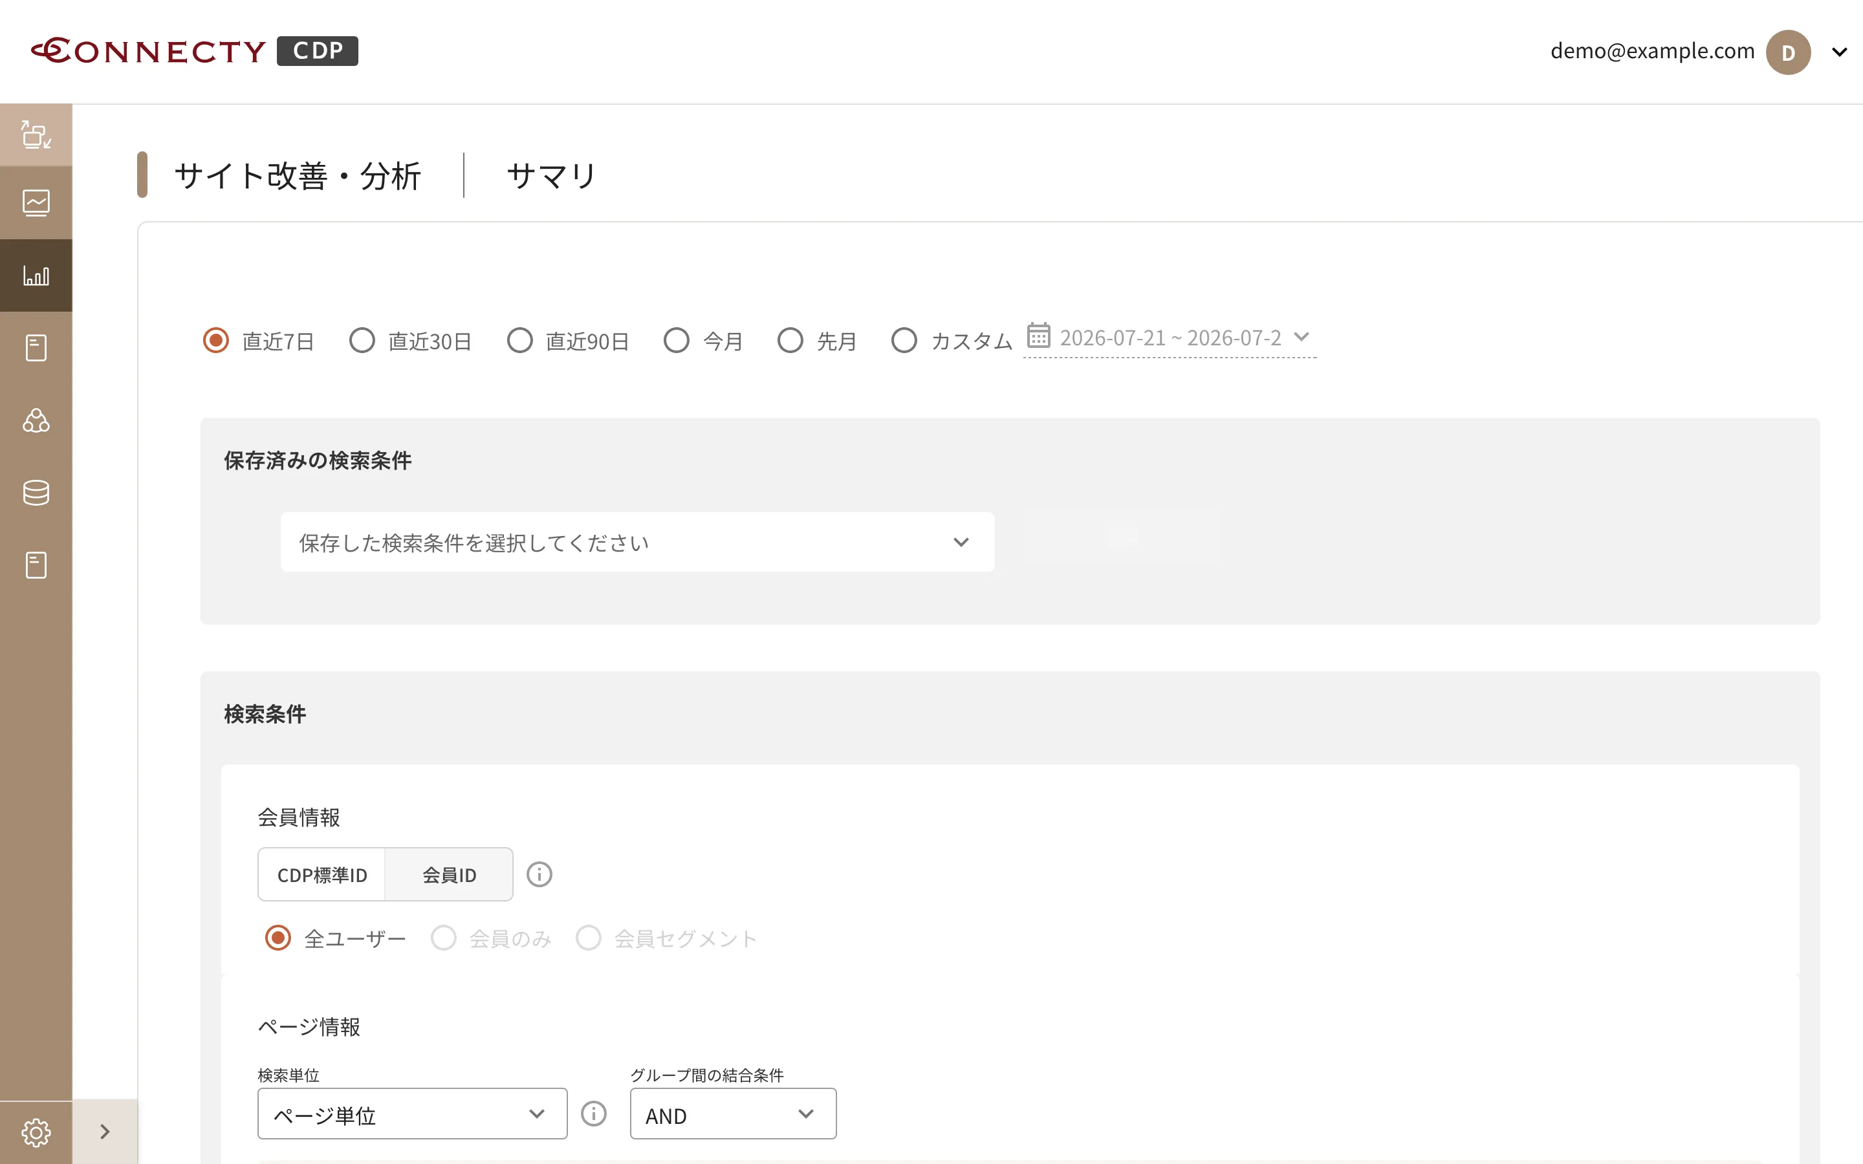Click the info icon next to ページ単位

(x=594, y=1114)
